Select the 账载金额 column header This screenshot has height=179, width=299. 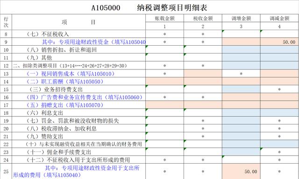pyautogui.click(x=164, y=18)
